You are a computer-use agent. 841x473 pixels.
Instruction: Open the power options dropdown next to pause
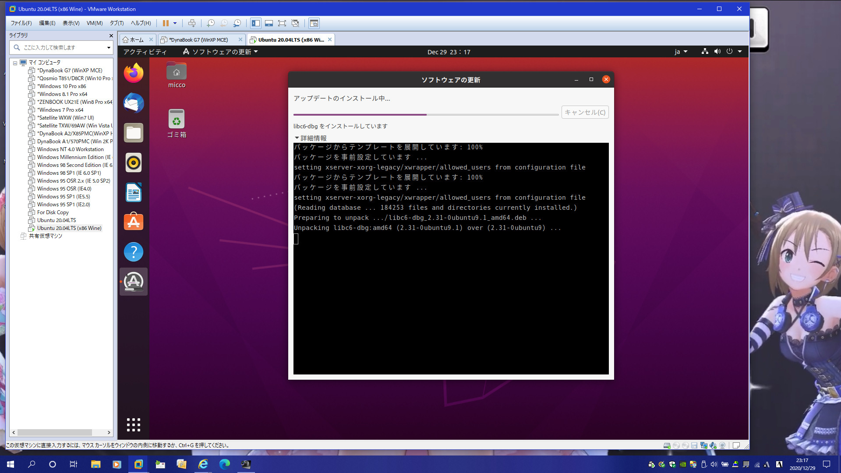(x=175, y=23)
